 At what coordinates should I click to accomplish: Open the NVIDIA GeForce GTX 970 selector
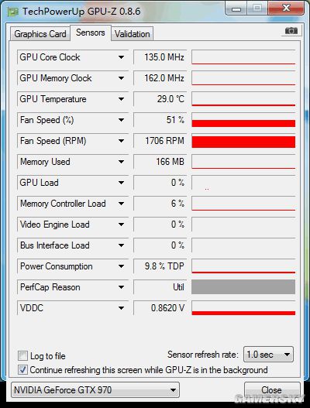pos(95,389)
